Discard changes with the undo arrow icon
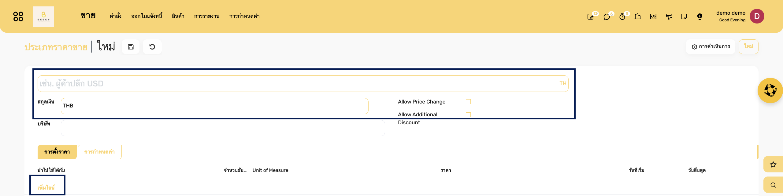 pos(152,47)
